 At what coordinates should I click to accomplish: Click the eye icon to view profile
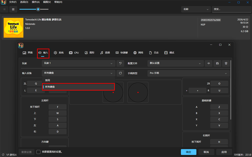[209, 63]
